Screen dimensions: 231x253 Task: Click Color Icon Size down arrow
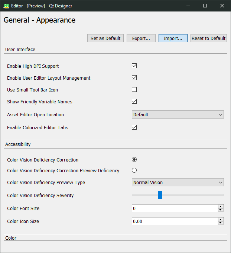tap(221, 223)
